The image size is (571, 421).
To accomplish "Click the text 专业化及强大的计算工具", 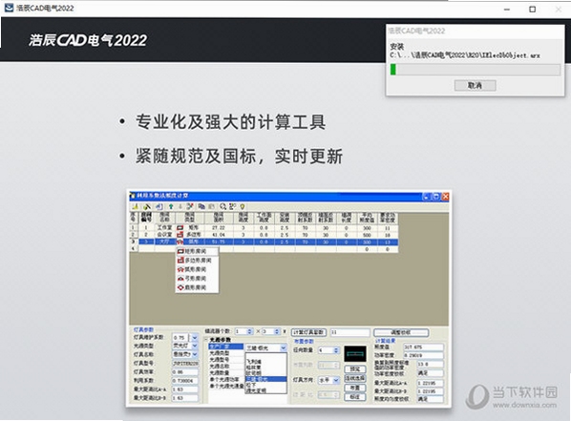I will point(230,122).
